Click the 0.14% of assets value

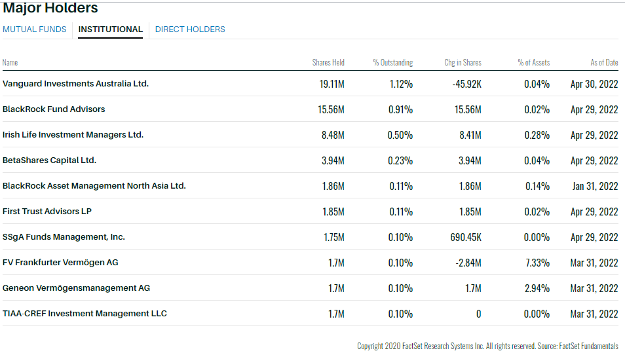(x=537, y=186)
